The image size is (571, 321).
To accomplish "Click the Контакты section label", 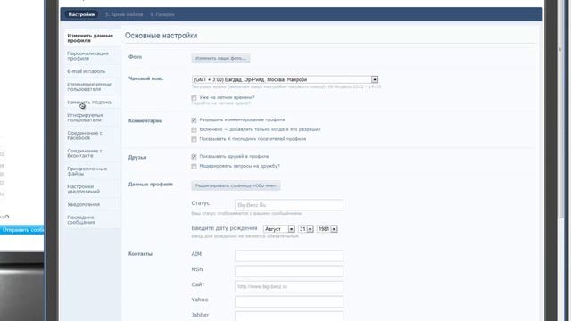I will tap(140, 254).
